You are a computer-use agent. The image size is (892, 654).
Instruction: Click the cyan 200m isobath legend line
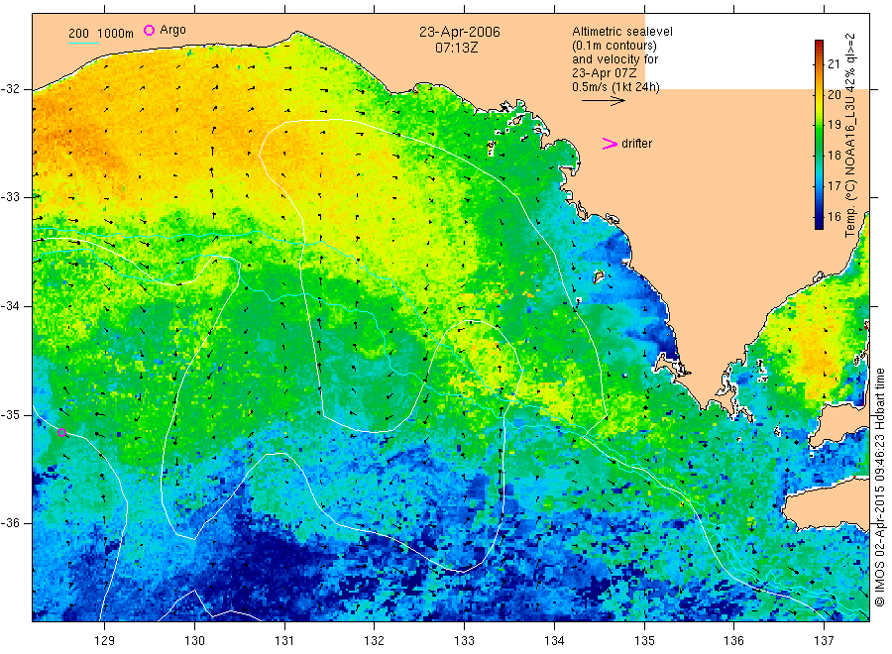pos(83,43)
